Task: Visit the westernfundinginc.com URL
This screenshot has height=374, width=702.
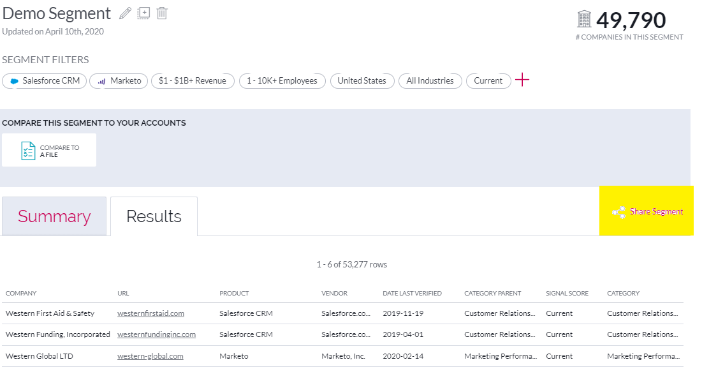Action: [x=156, y=334]
